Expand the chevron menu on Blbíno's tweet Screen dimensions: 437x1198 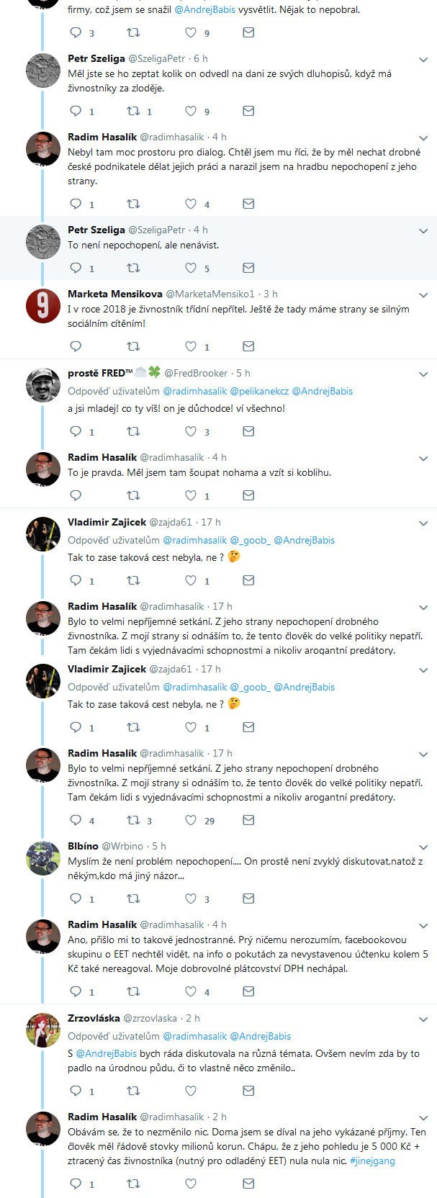point(423,847)
